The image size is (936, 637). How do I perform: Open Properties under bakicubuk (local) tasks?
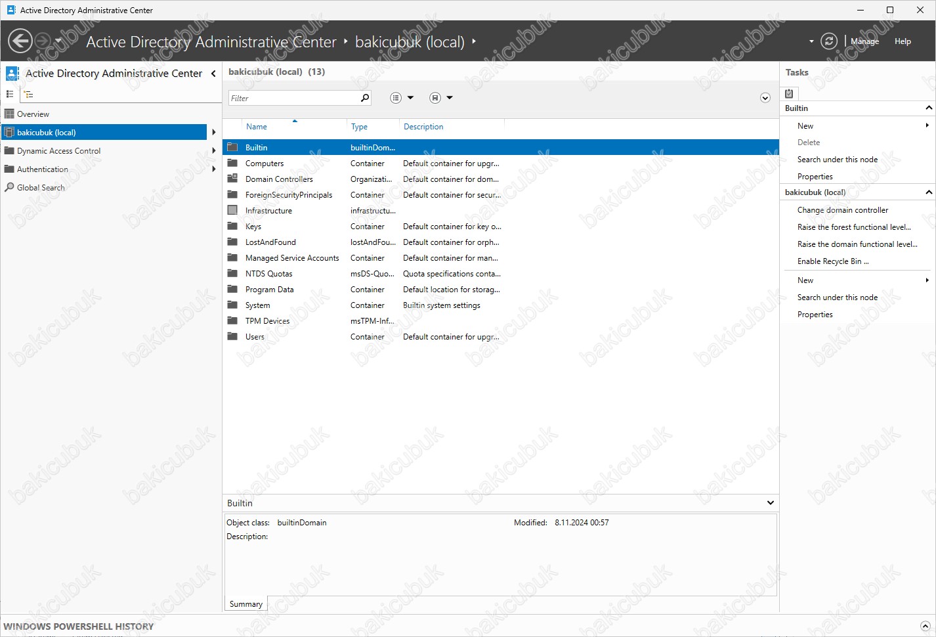pos(815,315)
